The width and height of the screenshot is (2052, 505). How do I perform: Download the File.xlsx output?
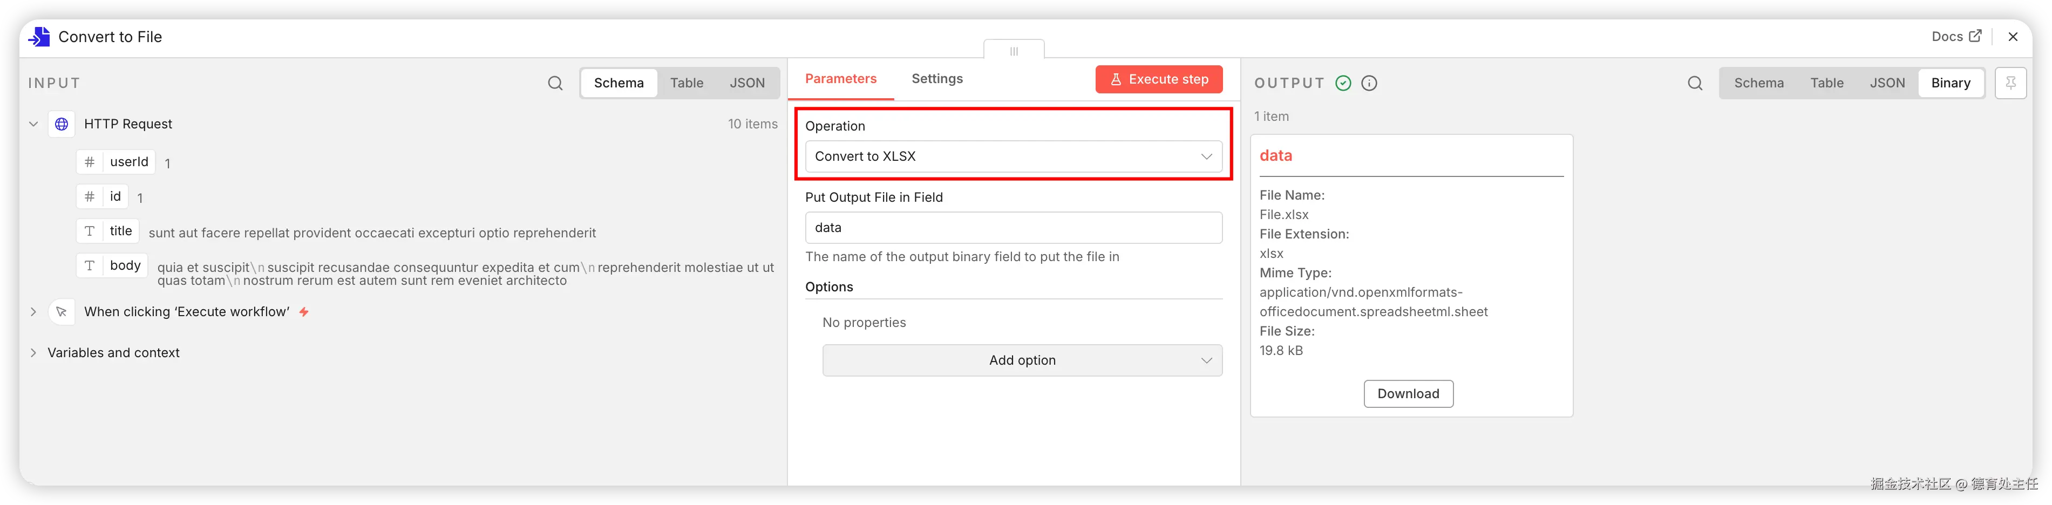(x=1408, y=393)
